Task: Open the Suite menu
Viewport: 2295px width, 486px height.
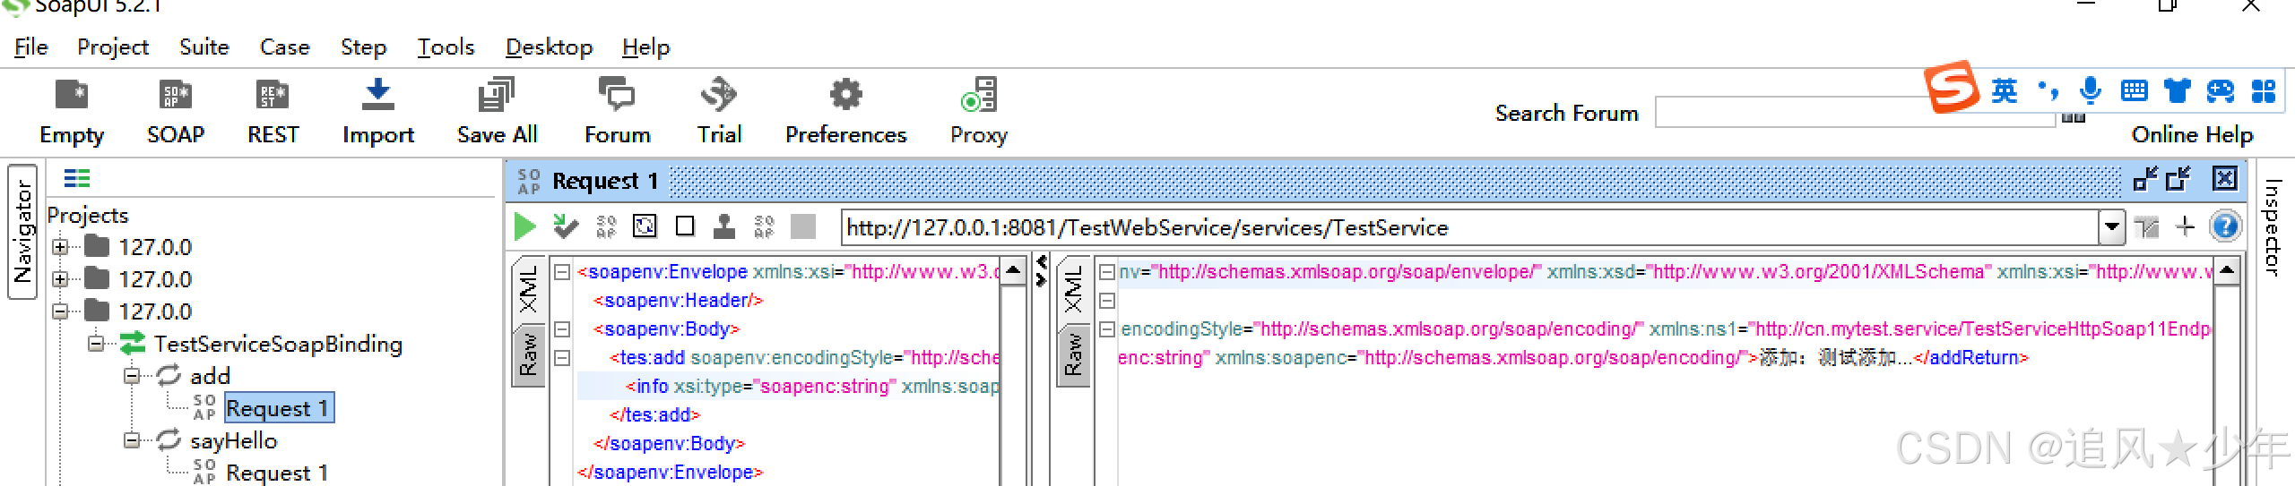Action: (204, 47)
